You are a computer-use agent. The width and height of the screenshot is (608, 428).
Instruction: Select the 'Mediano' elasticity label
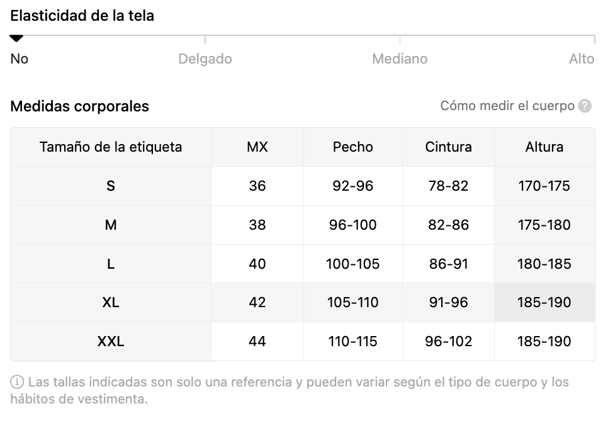[x=400, y=59]
